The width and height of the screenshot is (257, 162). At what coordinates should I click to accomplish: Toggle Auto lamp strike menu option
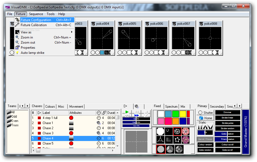(x=45, y=52)
